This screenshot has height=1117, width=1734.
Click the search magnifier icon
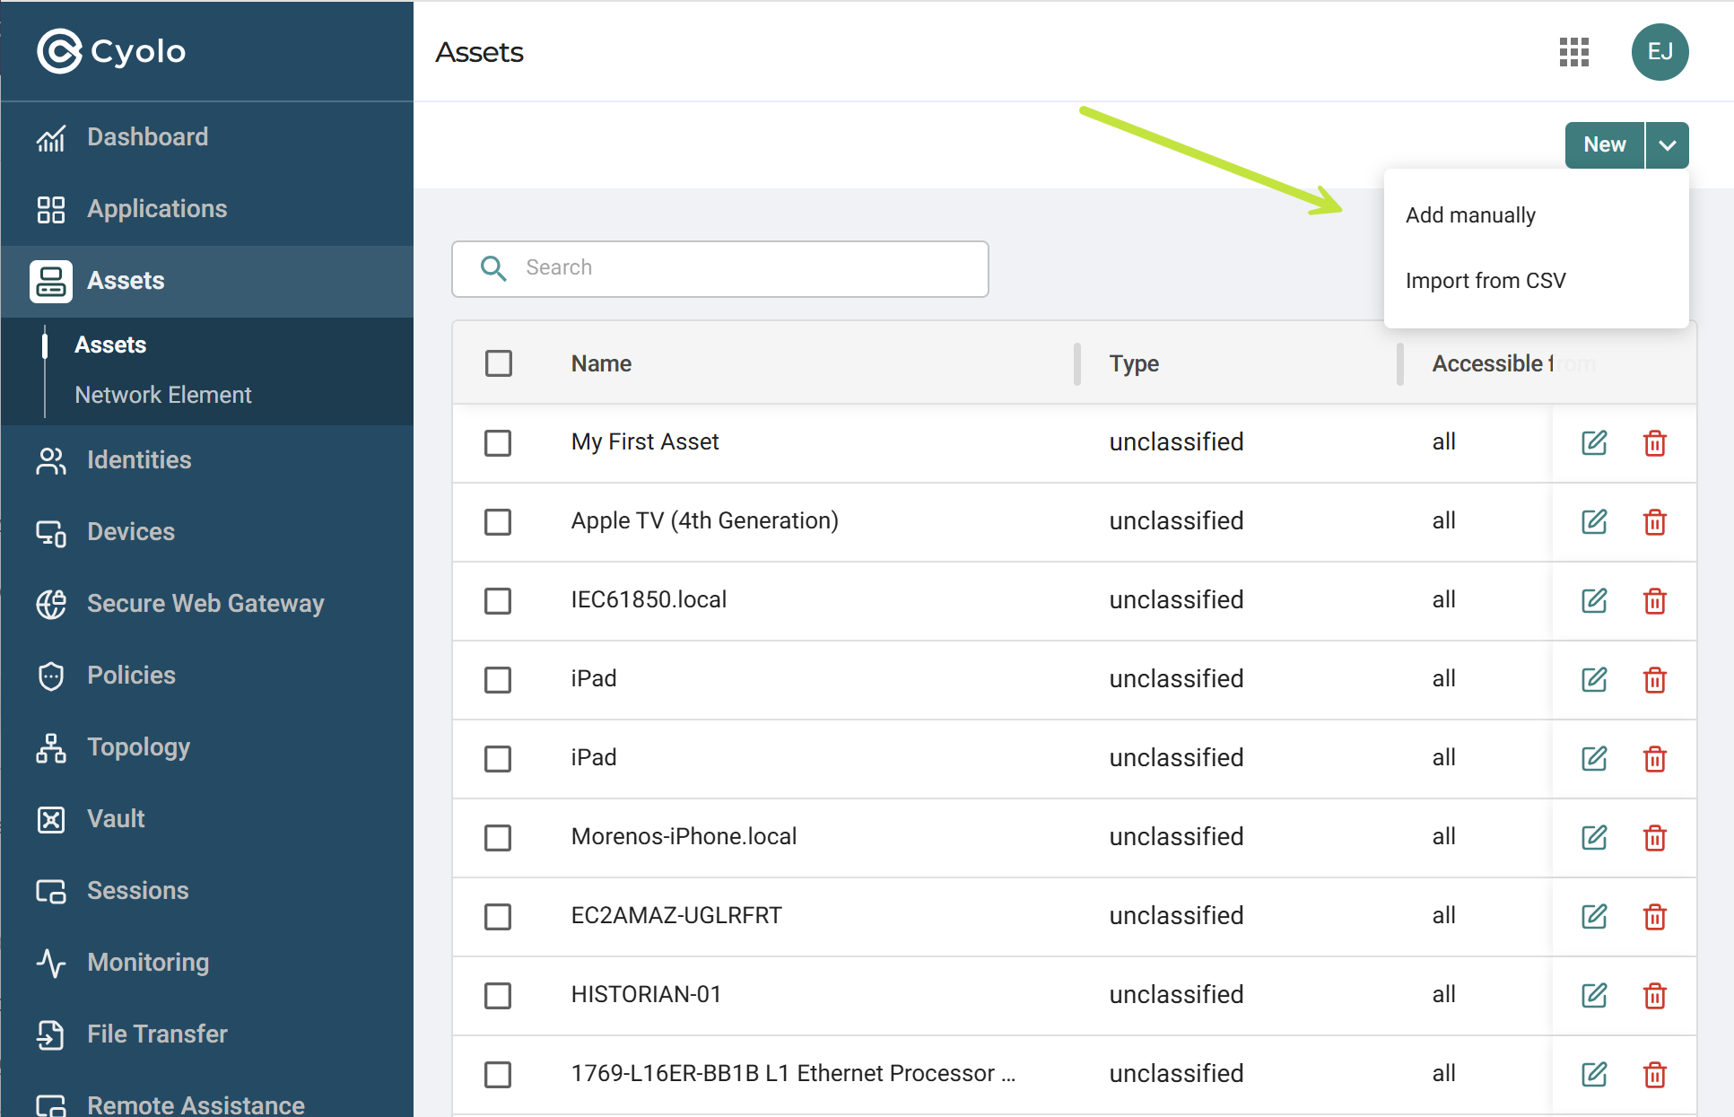[493, 268]
